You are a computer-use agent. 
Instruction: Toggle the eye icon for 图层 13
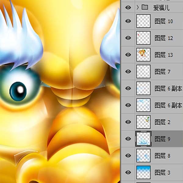[x=128, y=55]
